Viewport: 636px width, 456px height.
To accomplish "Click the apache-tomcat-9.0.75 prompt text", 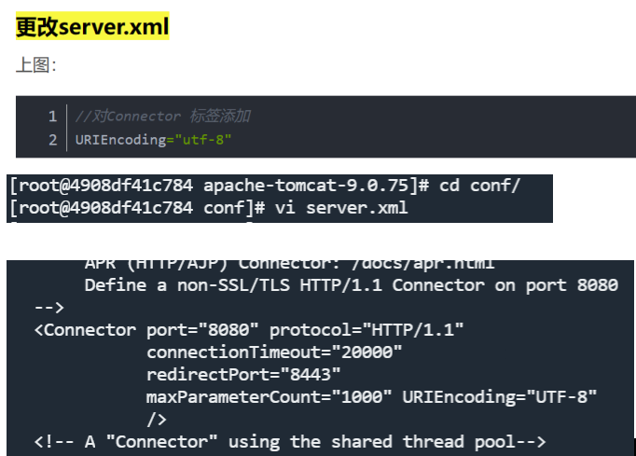I will click(307, 185).
